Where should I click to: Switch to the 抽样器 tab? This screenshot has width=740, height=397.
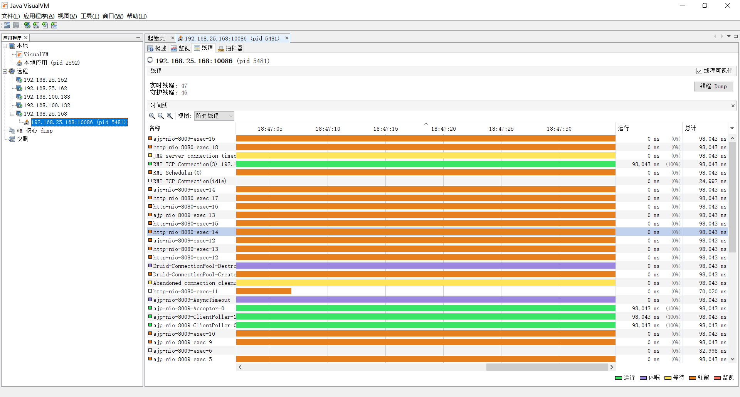pyautogui.click(x=230, y=49)
